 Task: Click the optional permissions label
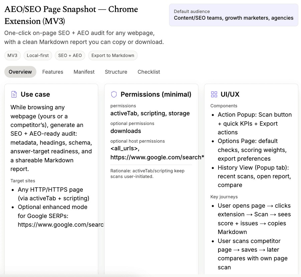132,124
